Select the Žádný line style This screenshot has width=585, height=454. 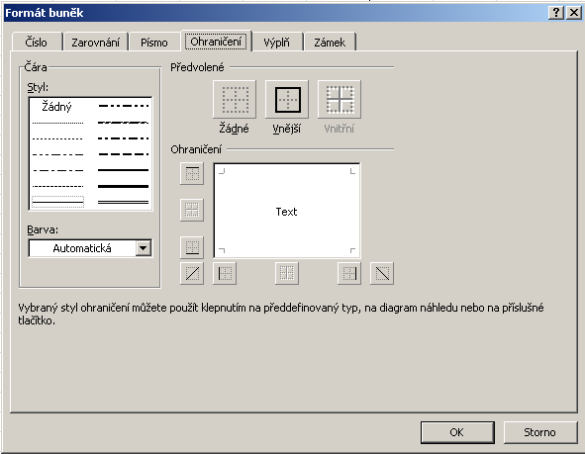tap(56, 107)
